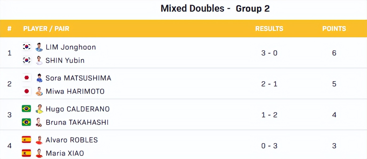
Task: Open Miwa HARIMOTO's player profile link
Action: 75,92
